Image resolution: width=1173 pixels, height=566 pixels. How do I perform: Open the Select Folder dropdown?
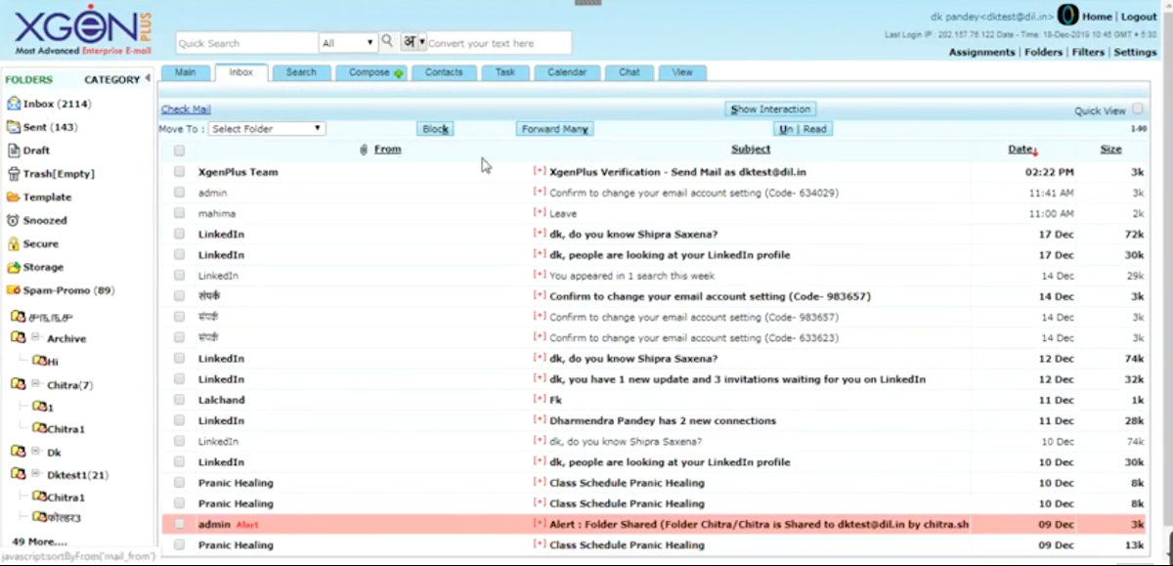[267, 128]
